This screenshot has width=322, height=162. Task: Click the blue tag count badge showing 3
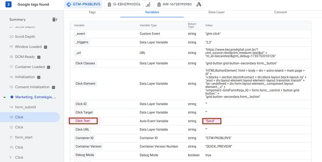[8, 4]
